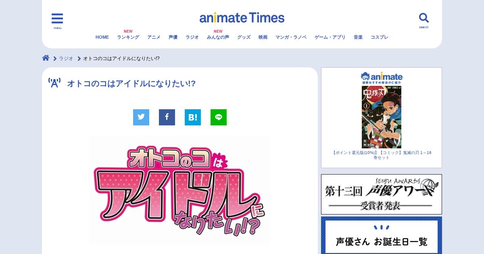Open the 声優 navigation item
This screenshot has width=484, height=254.
point(173,37)
